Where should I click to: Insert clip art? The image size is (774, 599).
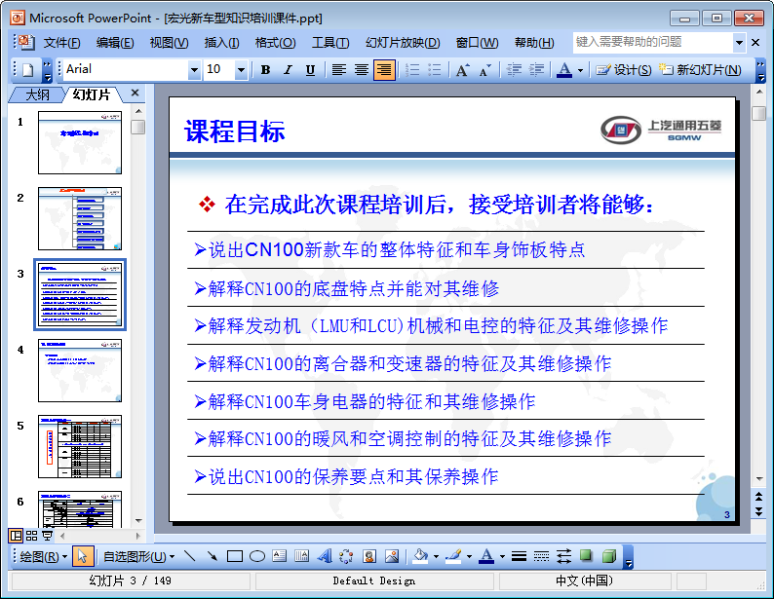tap(369, 556)
